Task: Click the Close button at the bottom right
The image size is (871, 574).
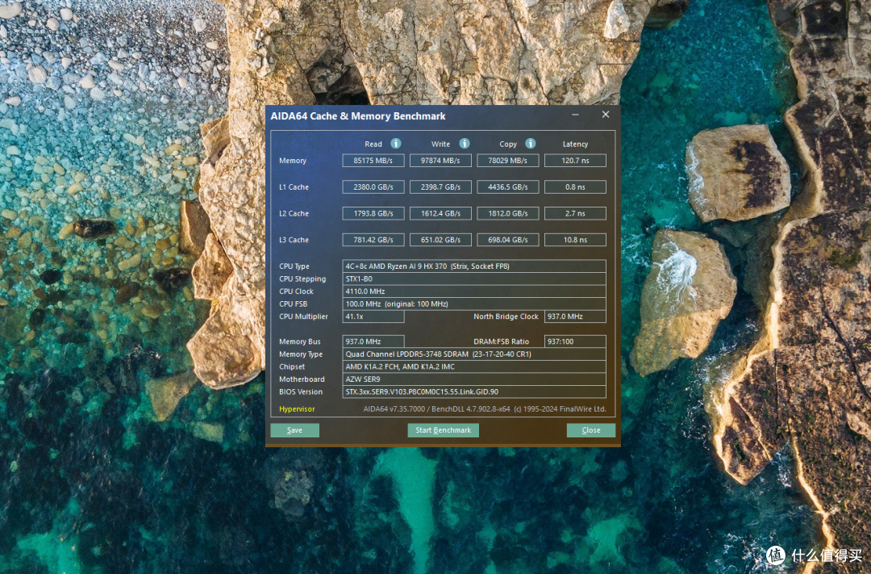Action: (591, 430)
